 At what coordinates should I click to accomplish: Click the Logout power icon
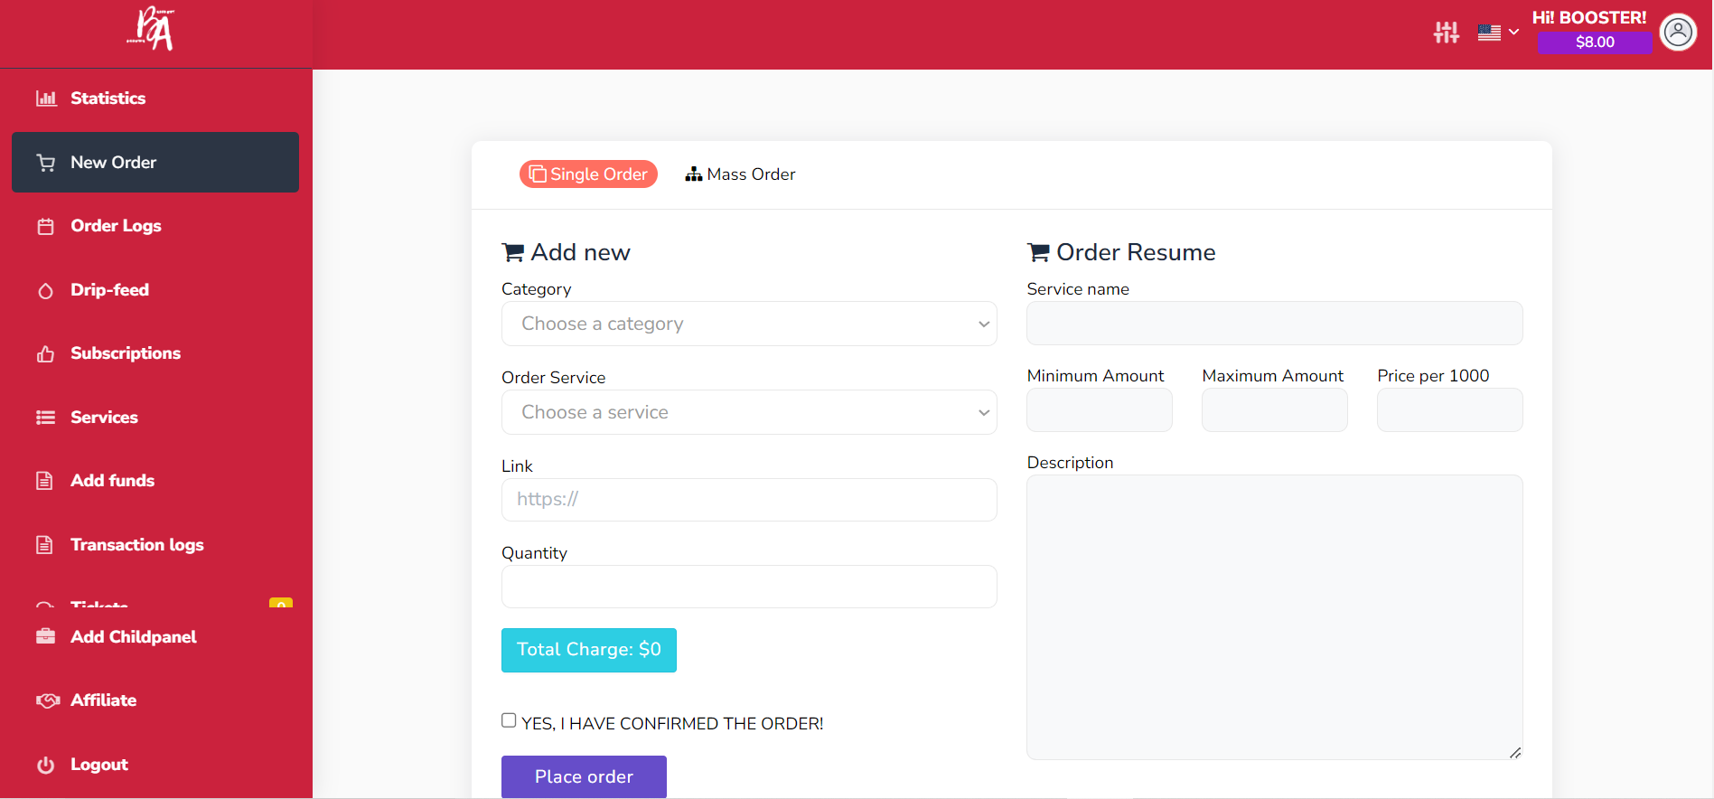(45, 765)
